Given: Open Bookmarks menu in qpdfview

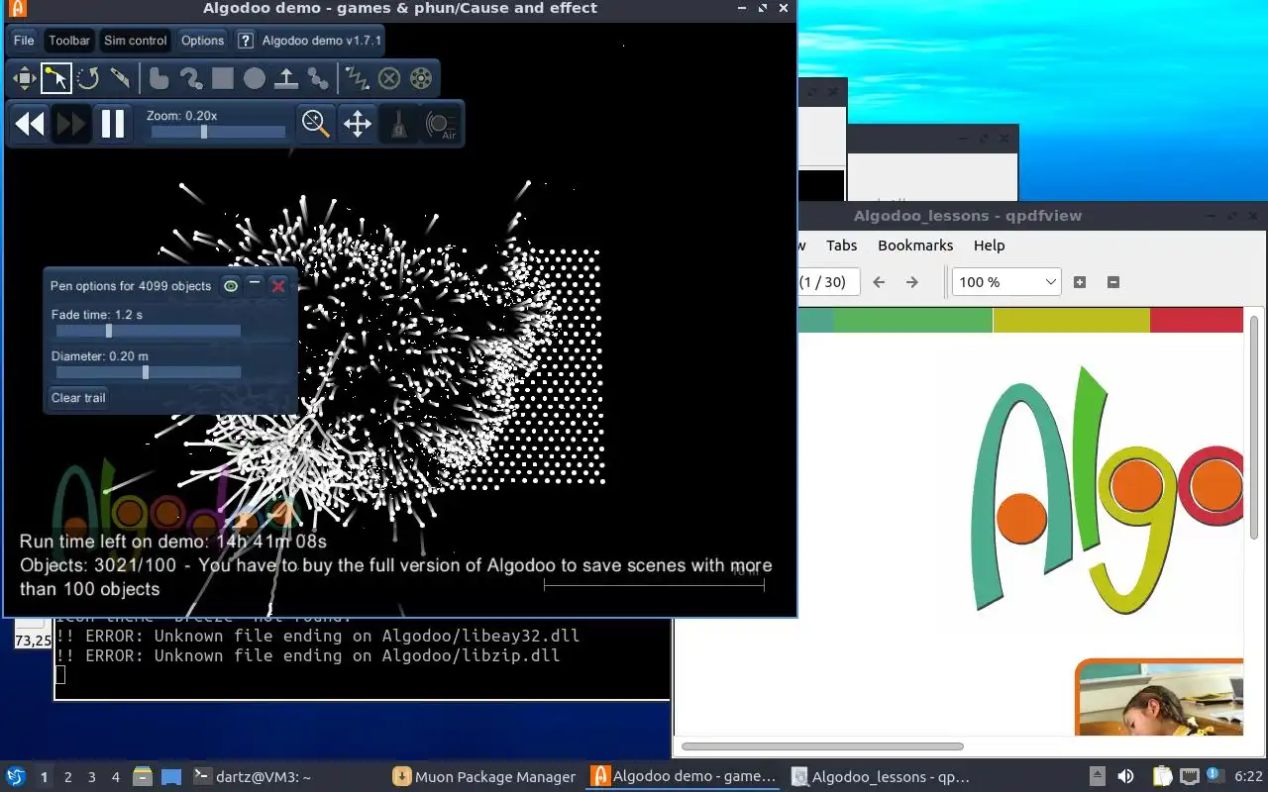Looking at the screenshot, I should [915, 246].
